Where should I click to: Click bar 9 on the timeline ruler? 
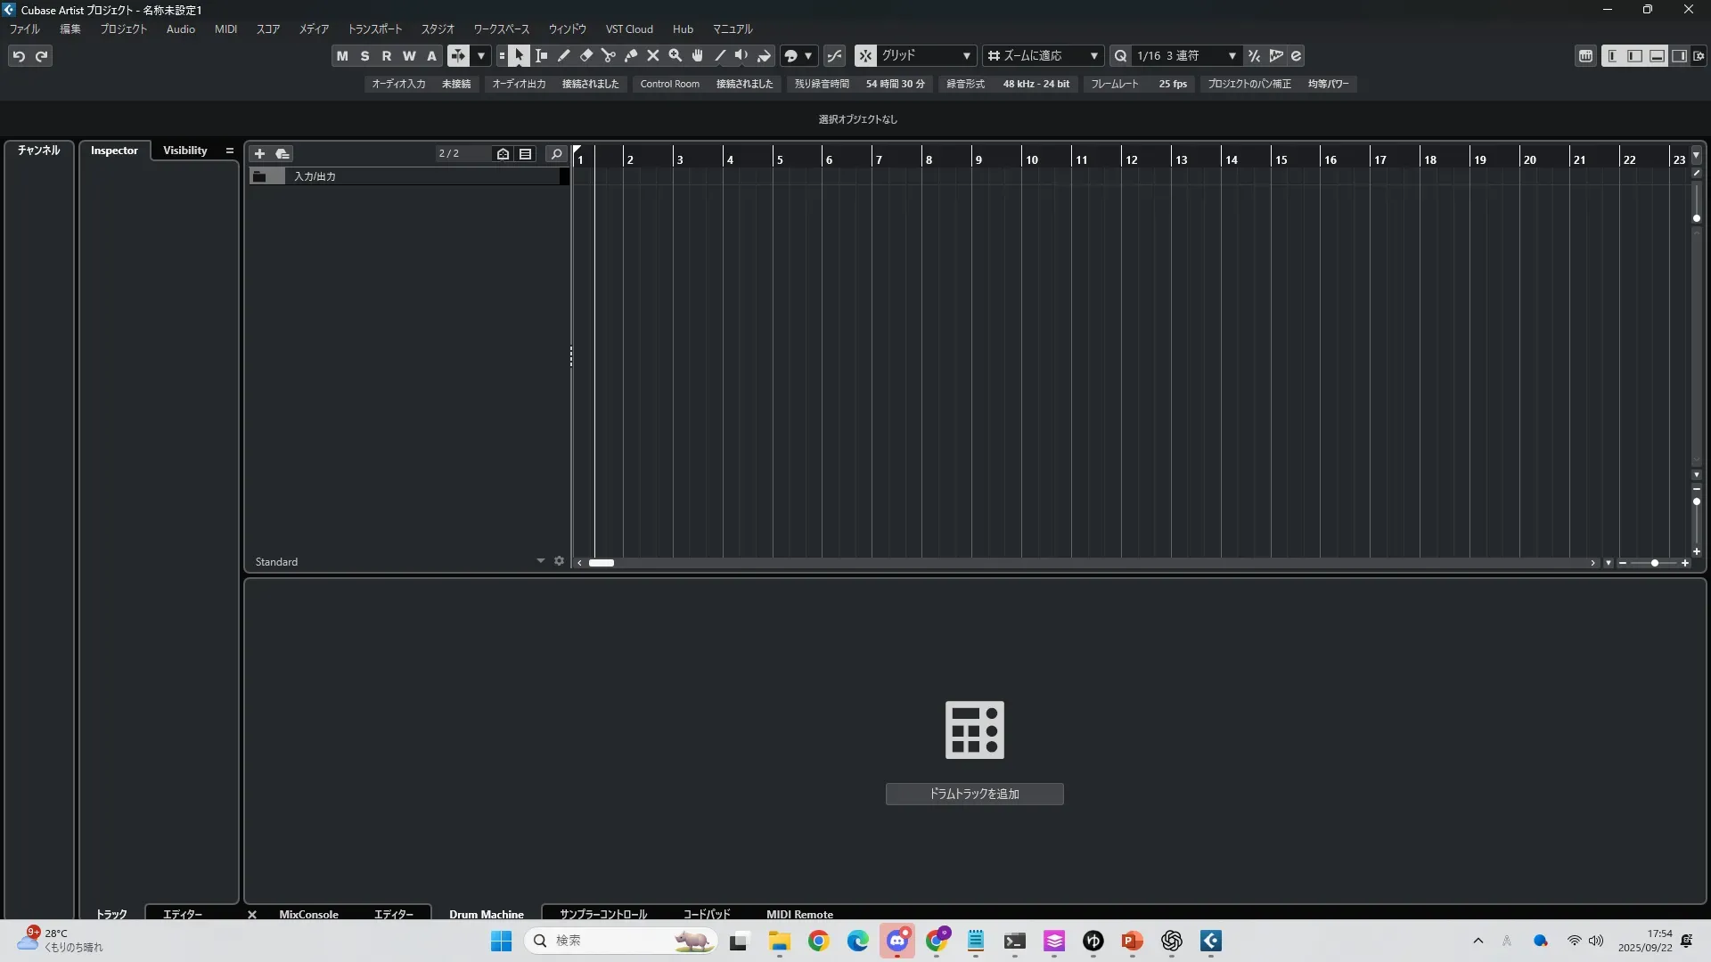click(978, 159)
